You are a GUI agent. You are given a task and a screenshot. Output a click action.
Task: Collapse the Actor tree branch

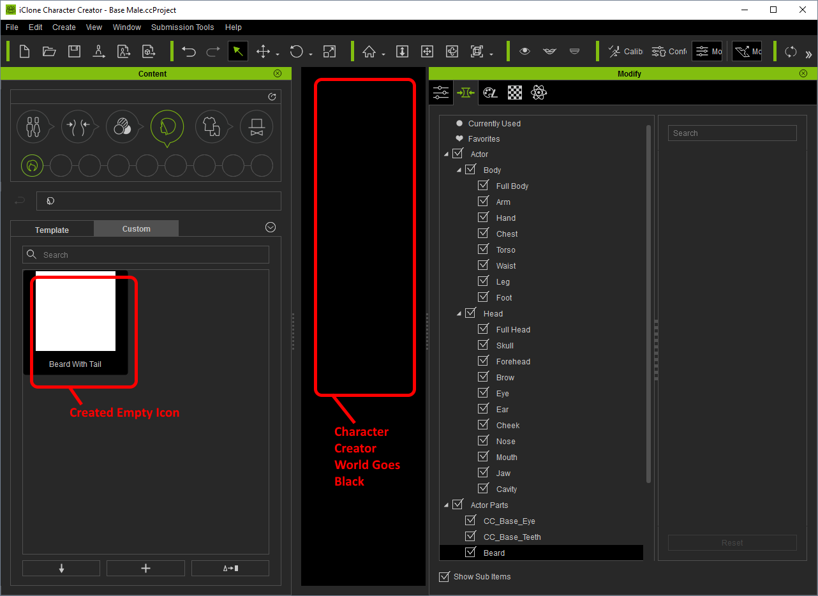click(446, 153)
